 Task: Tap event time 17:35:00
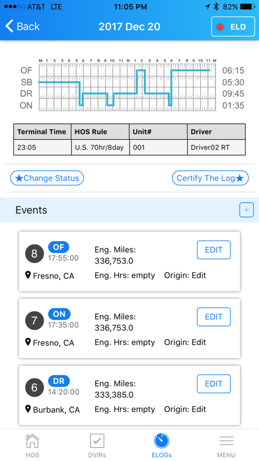pyautogui.click(x=63, y=325)
